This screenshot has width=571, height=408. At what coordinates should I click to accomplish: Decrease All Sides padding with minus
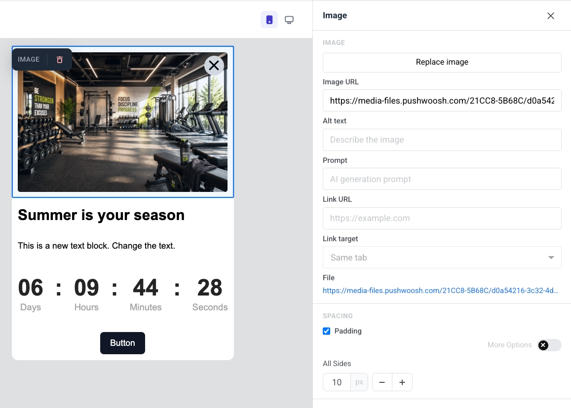pos(382,382)
